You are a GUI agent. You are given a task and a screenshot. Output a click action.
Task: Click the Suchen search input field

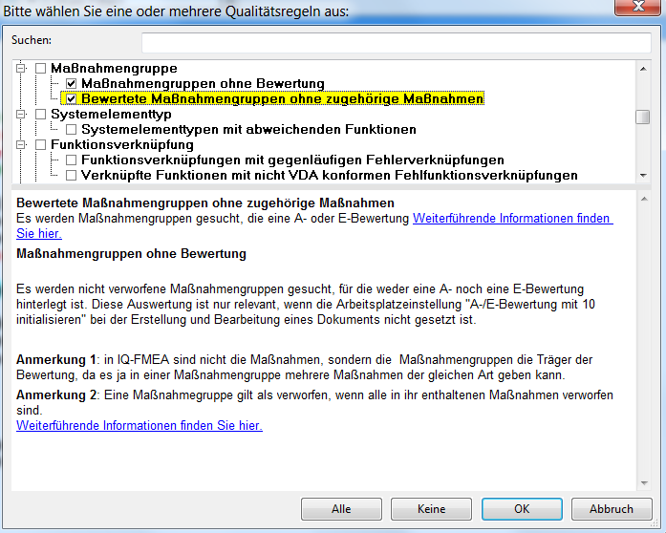click(396, 43)
